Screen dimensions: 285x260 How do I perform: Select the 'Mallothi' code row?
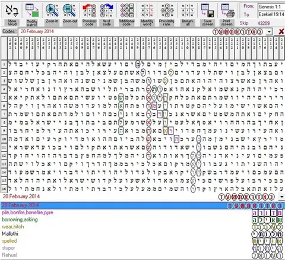click(x=142, y=234)
